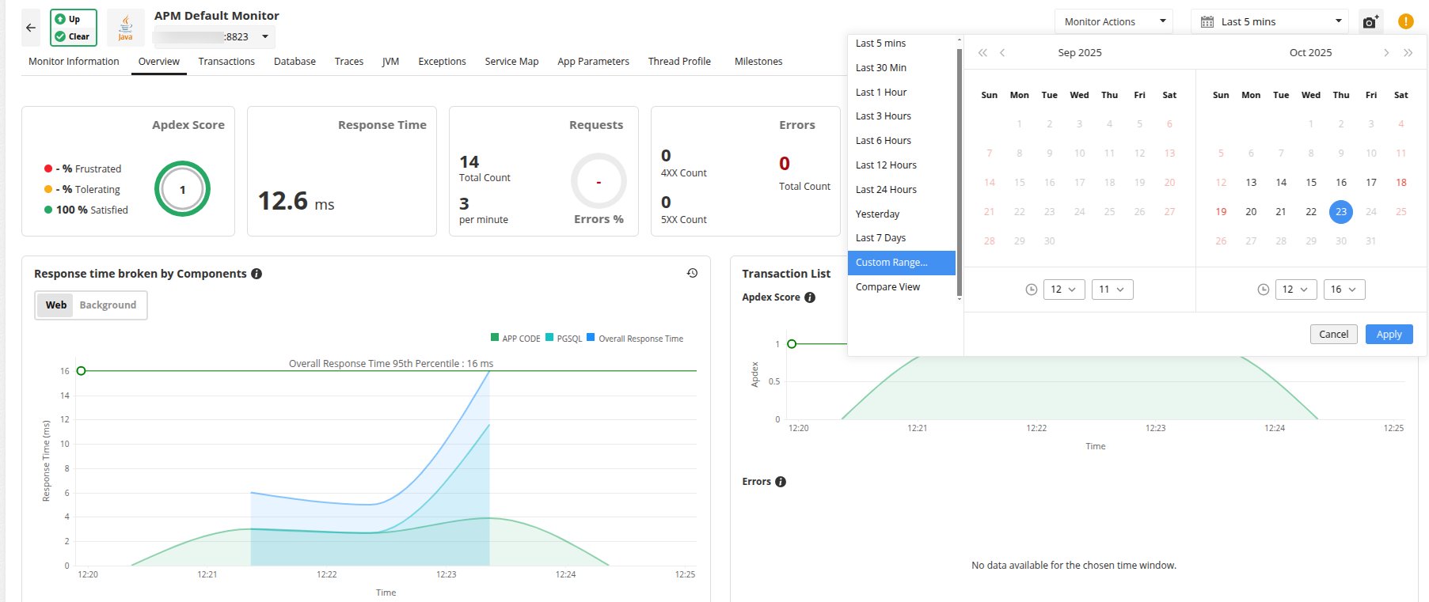Open the start minute dropdown showing 11

(1112, 290)
